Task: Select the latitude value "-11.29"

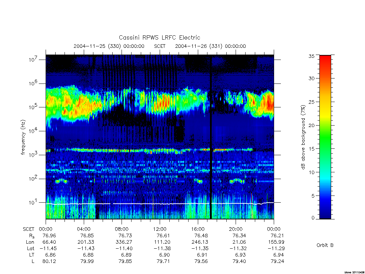Action: coord(276,249)
